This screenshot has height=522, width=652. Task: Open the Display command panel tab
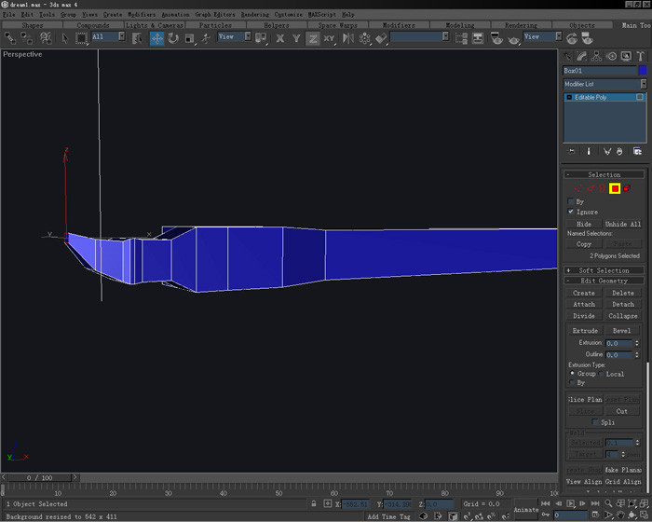[626, 56]
